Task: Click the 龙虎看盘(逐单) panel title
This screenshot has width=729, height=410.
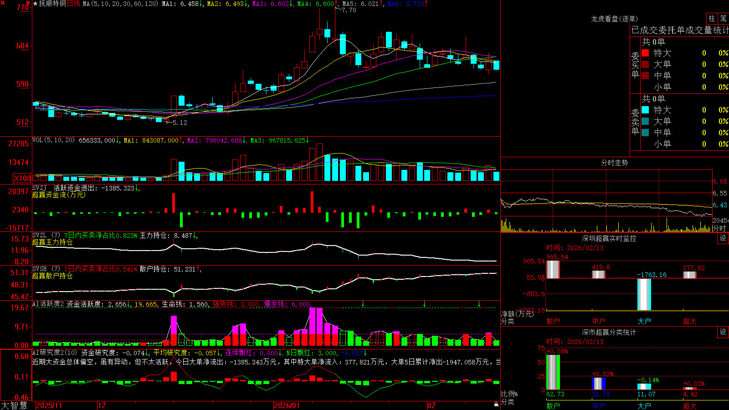Action: coord(614,19)
